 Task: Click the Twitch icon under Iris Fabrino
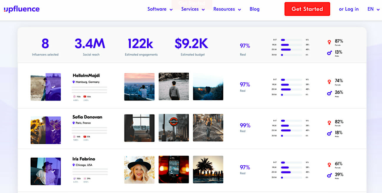[74, 179]
